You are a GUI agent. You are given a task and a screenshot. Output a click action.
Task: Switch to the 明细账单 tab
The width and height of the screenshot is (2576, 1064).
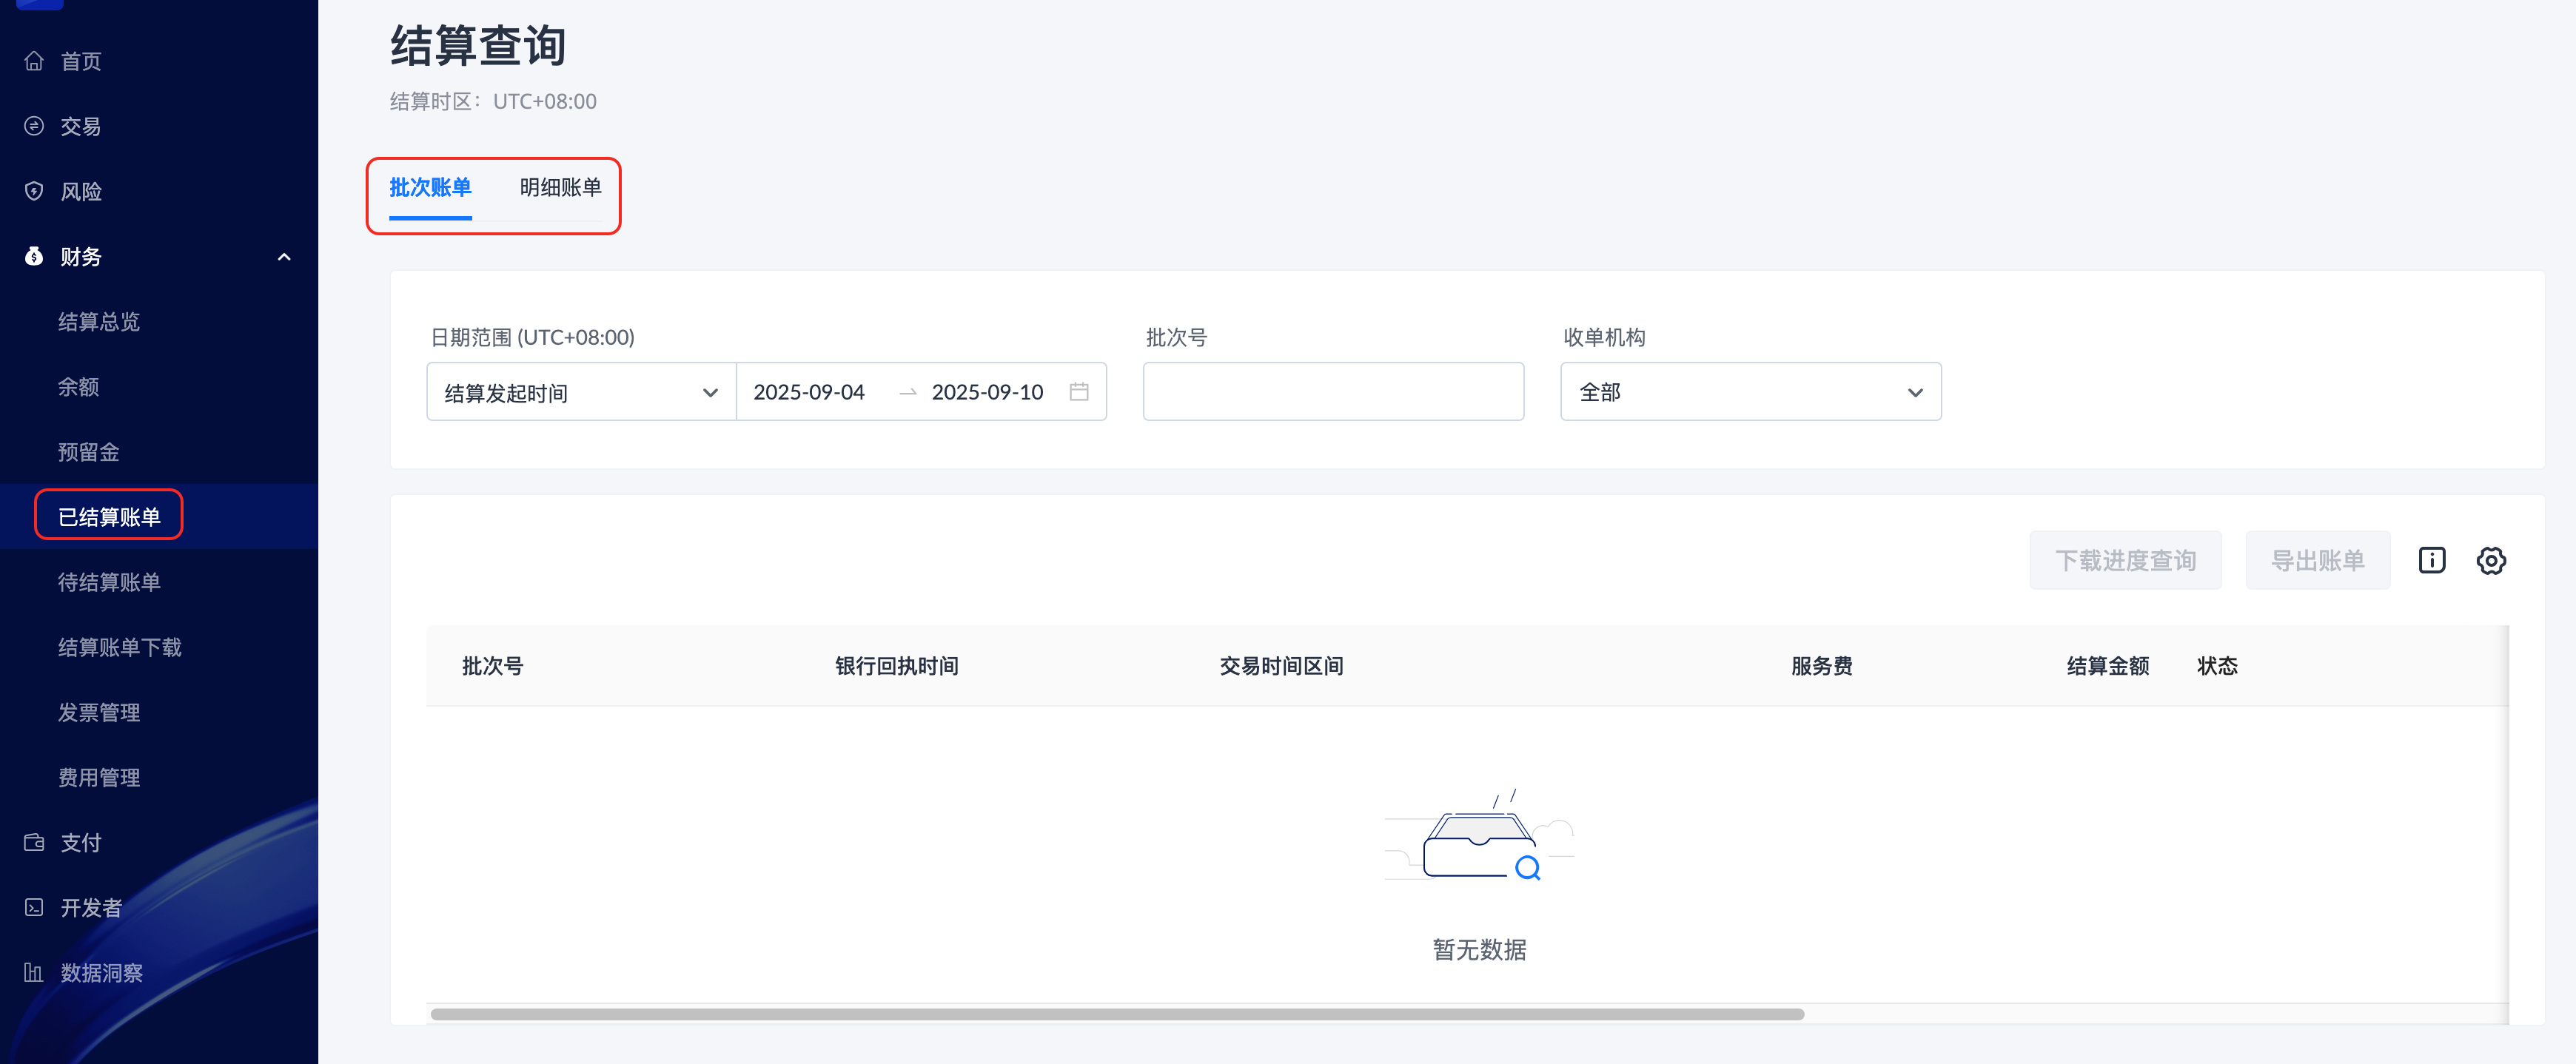(560, 188)
